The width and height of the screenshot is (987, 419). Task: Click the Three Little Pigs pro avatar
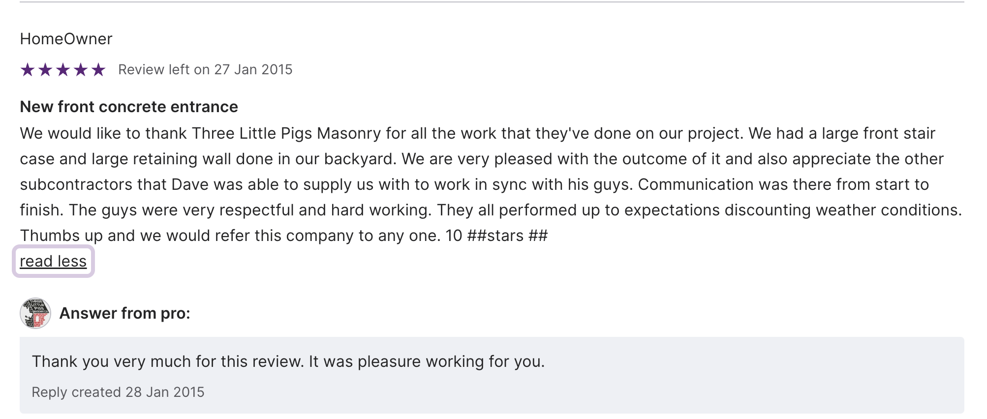[35, 313]
